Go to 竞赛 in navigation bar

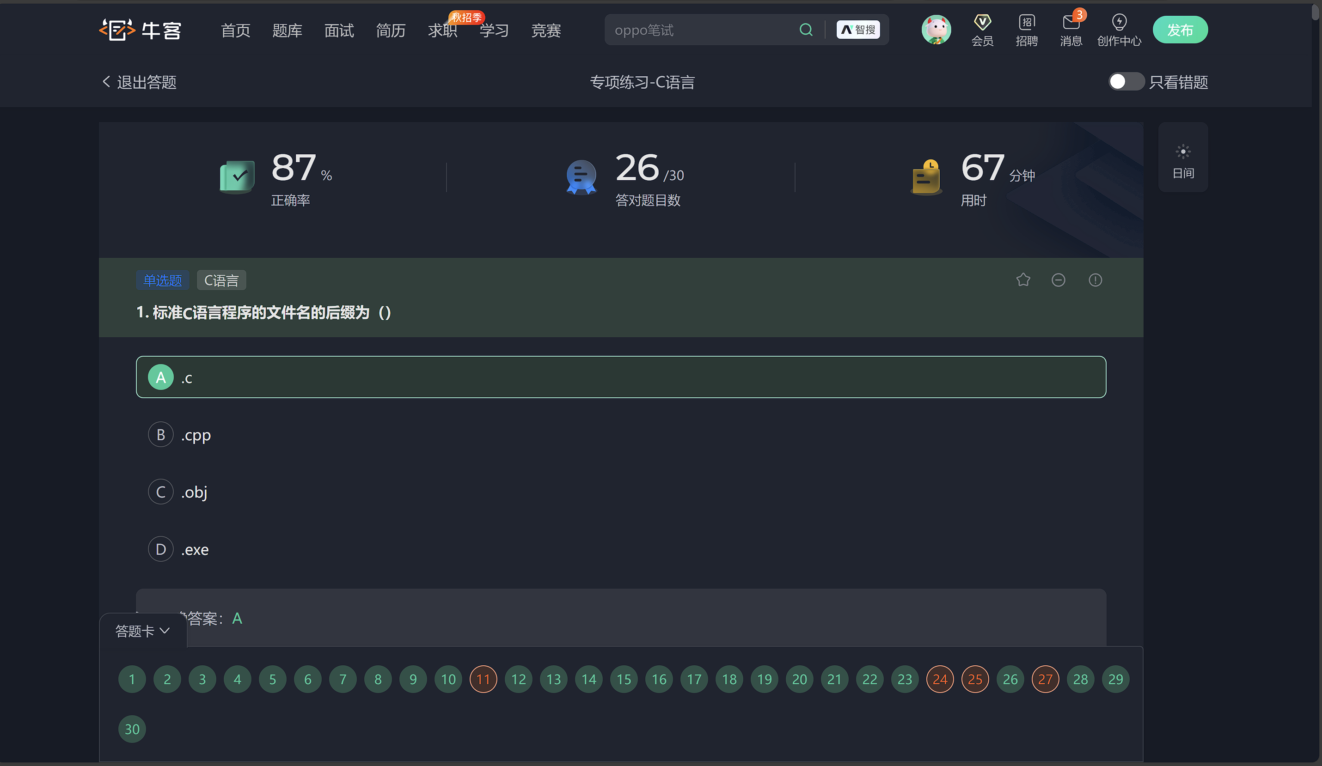545,30
